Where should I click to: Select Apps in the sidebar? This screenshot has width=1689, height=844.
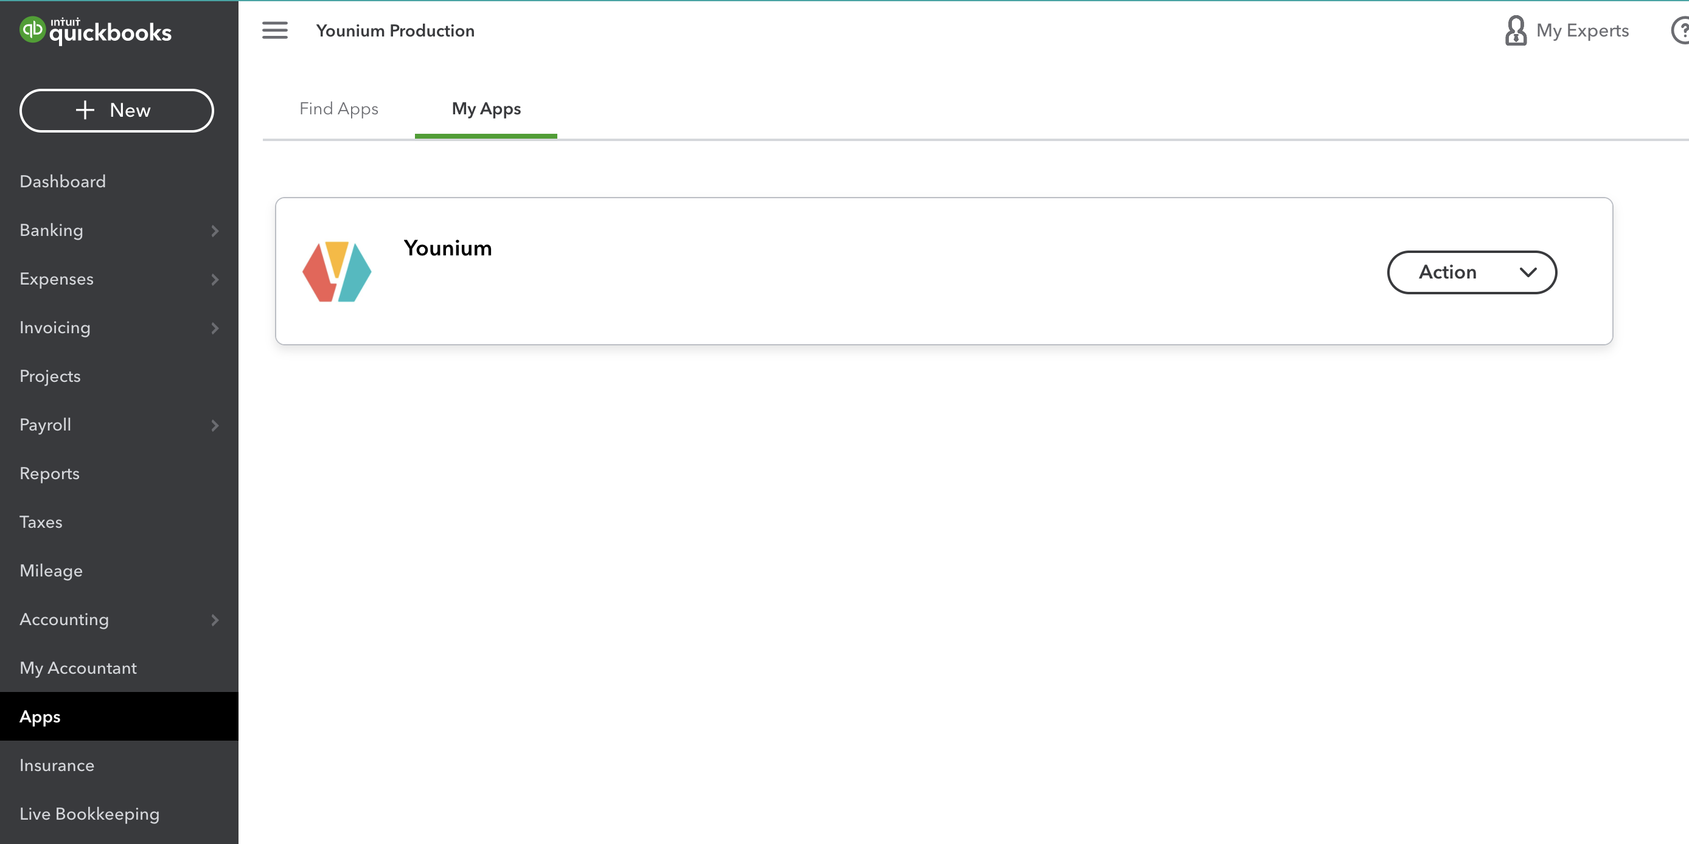click(x=119, y=716)
